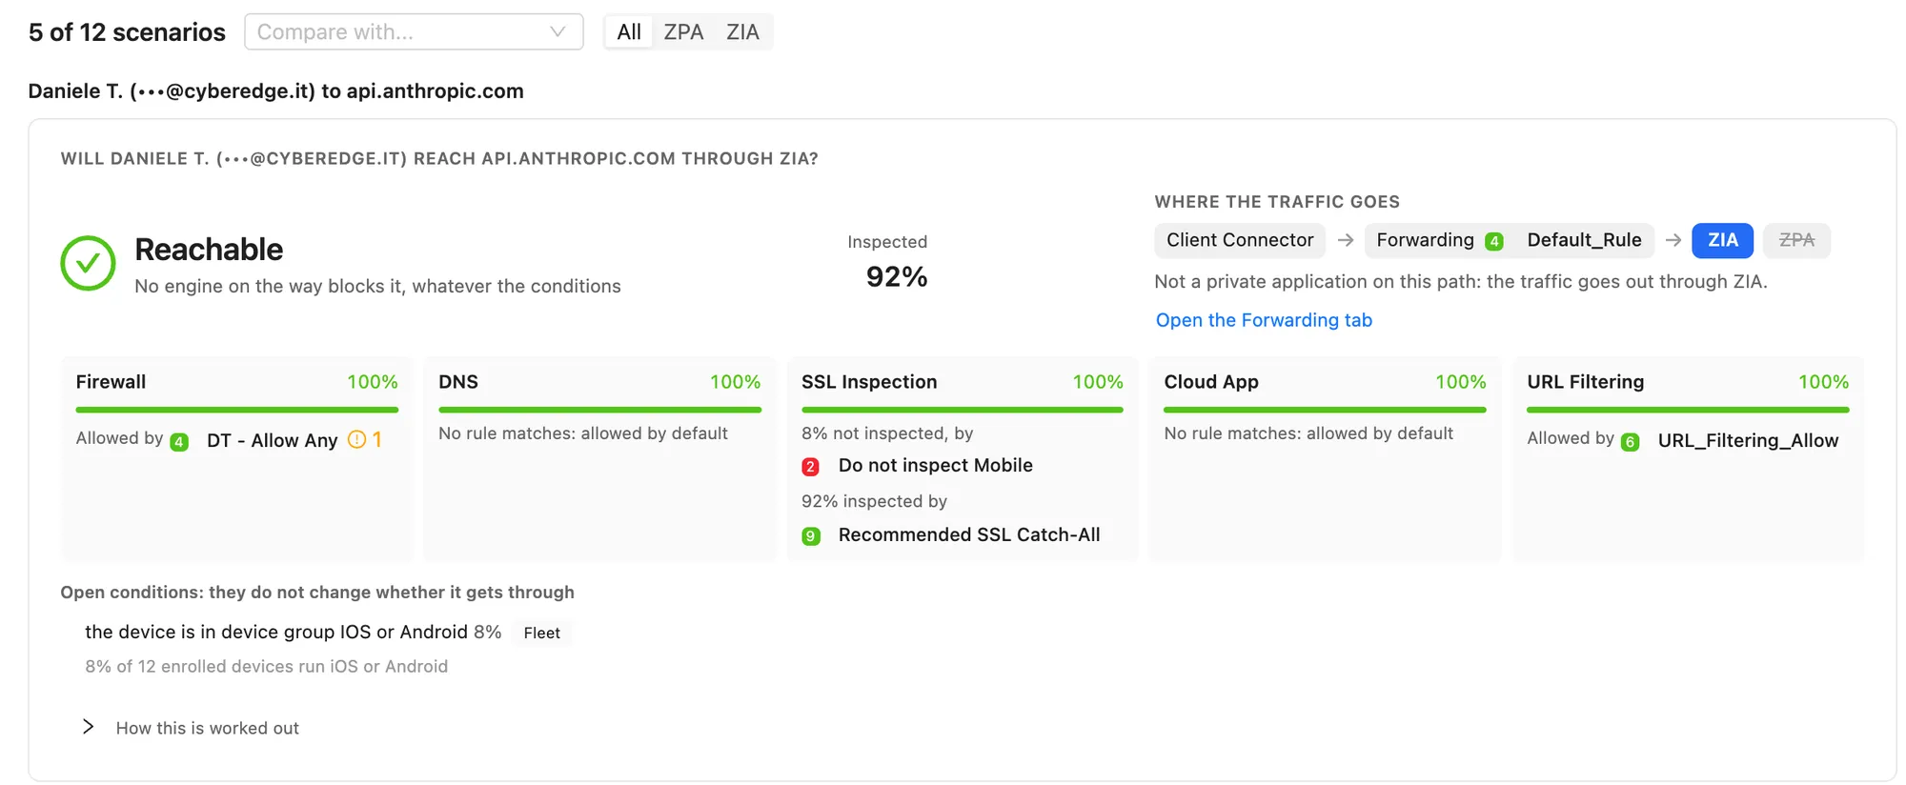Click the Firewall card title
1906x785 pixels.
[111, 382]
